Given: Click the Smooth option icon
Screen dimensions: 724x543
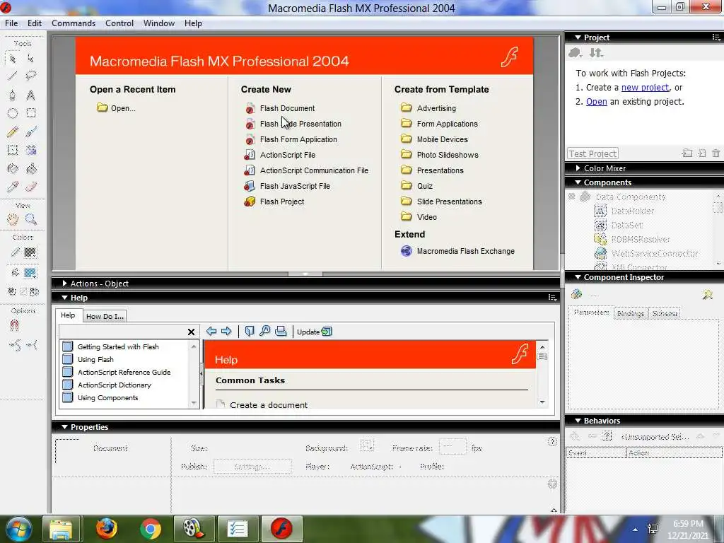Looking at the screenshot, I should [x=15, y=345].
